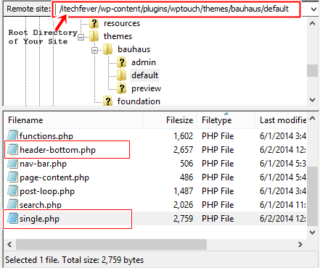Click the page-content.php file icon
Viewport: 320px width, 268px height.
(x=12, y=177)
